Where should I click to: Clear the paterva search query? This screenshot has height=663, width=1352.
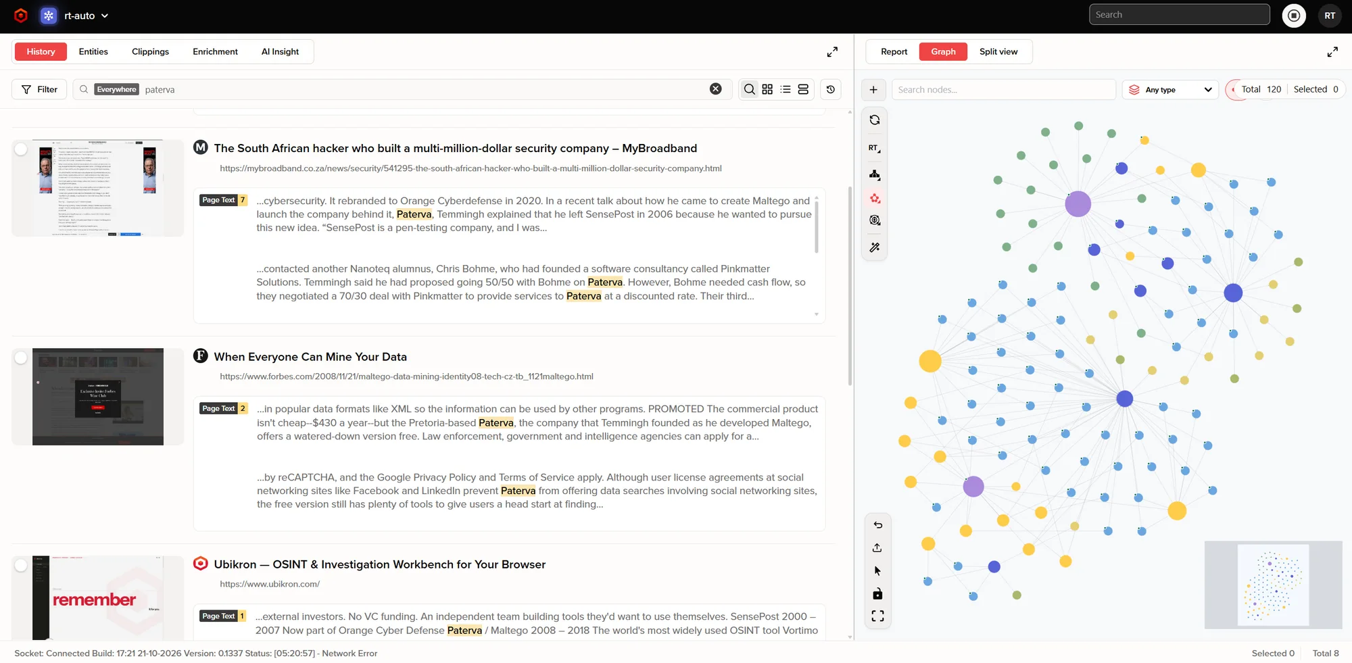tap(715, 89)
